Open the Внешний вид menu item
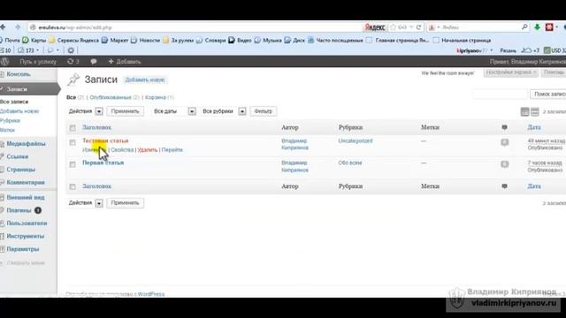The image size is (566, 318). tap(26, 198)
